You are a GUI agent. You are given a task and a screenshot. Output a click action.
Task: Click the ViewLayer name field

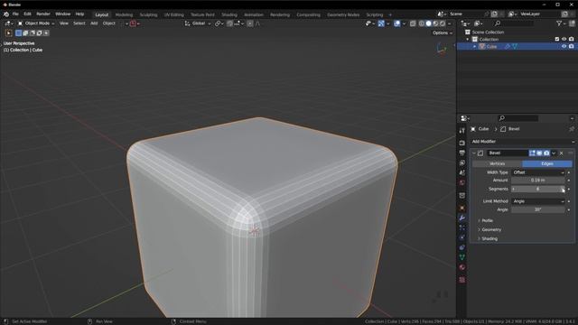(x=538, y=14)
